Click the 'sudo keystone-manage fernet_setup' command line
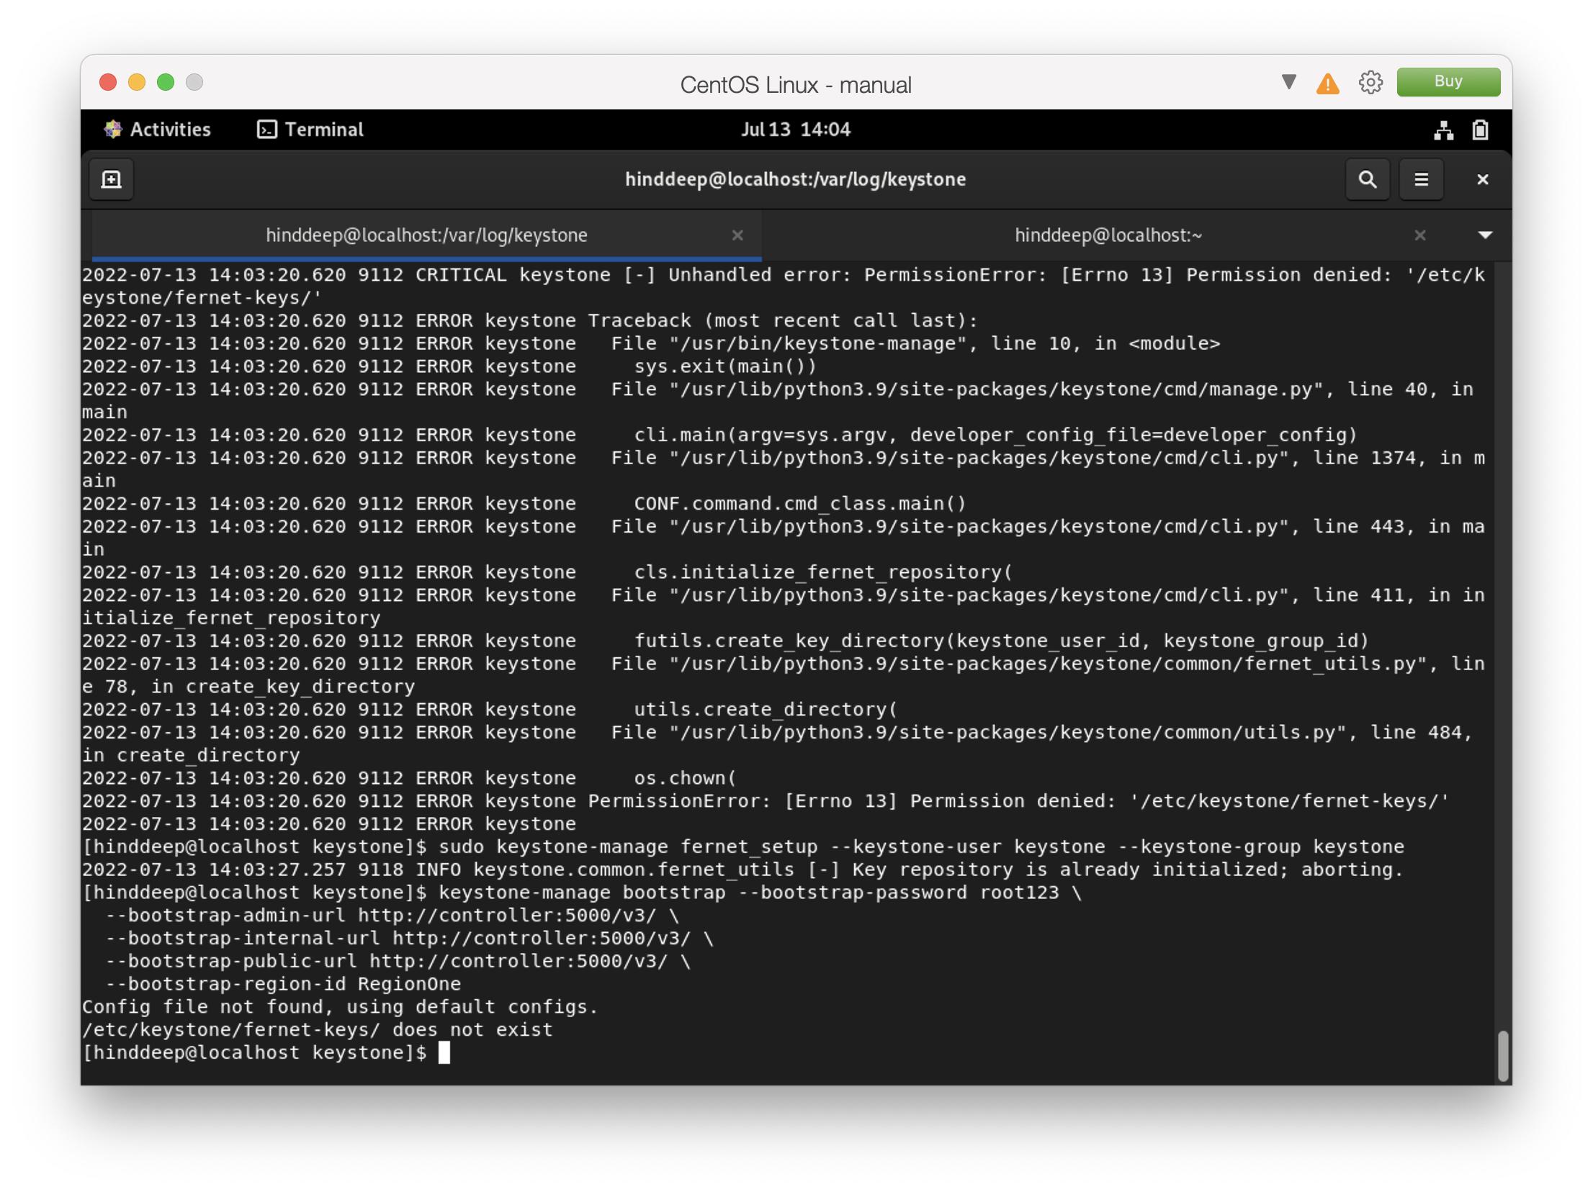This screenshot has width=1593, height=1192. (743, 846)
